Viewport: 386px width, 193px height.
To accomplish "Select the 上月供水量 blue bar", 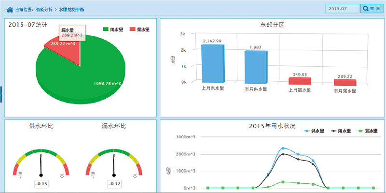I will (213, 64).
